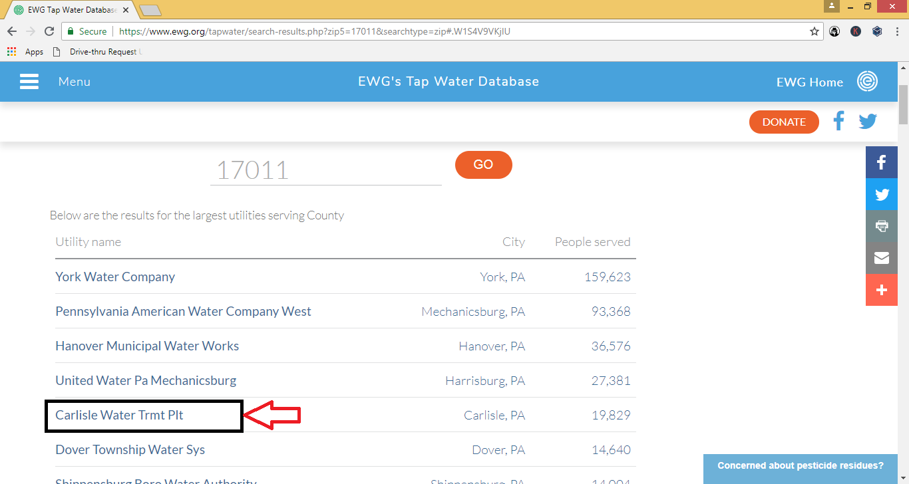Click the orange GO button
This screenshot has width=909, height=484.
click(x=484, y=165)
